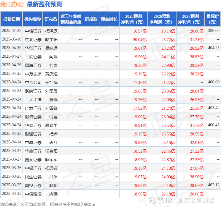Image resolution: width=221 pixels, height=207 pixels.
Task: Click the 研报数 column header
Action: coord(91,19)
